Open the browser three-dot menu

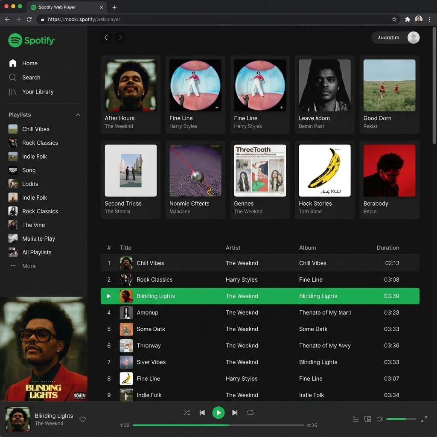[429, 19]
